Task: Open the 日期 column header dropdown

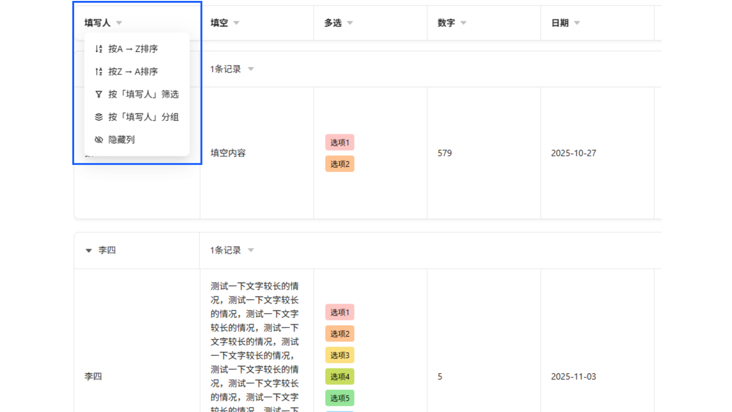Action: [x=577, y=22]
